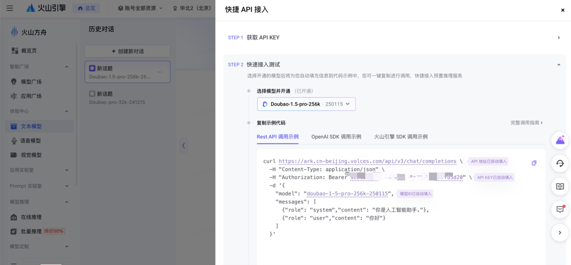Open 完整调用指南 link
Viewport: 571px width, 265px height.
(527, 123)
